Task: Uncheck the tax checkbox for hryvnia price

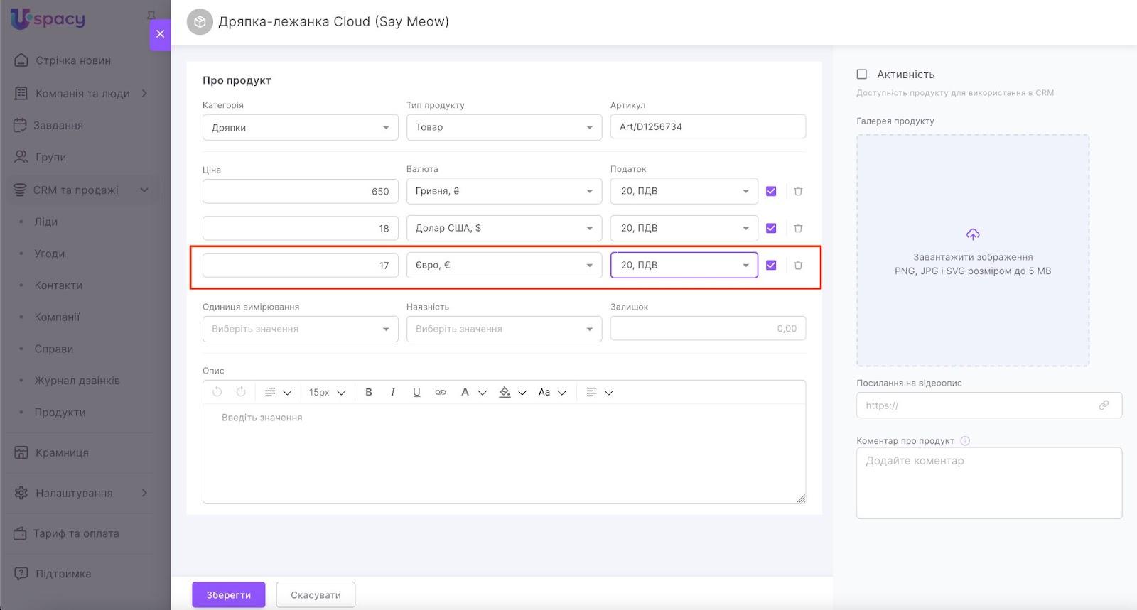Action: coord(771,191)
